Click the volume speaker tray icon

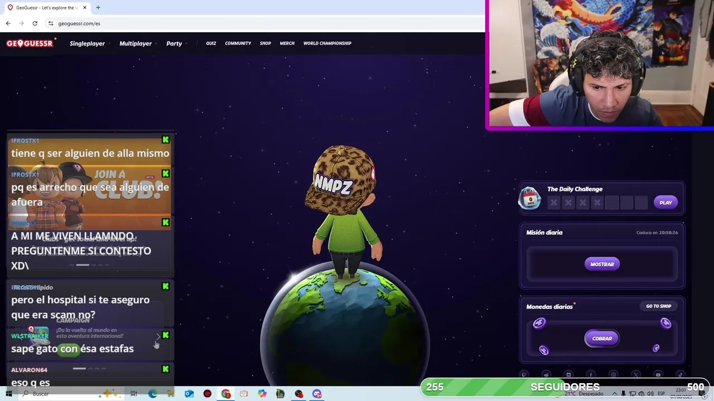pos(650,394)
